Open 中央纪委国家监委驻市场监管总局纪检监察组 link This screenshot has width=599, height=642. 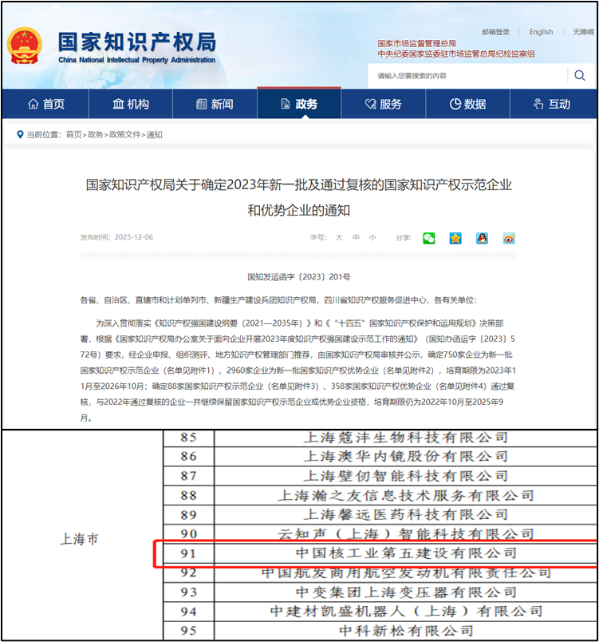[x=456, y=53]
